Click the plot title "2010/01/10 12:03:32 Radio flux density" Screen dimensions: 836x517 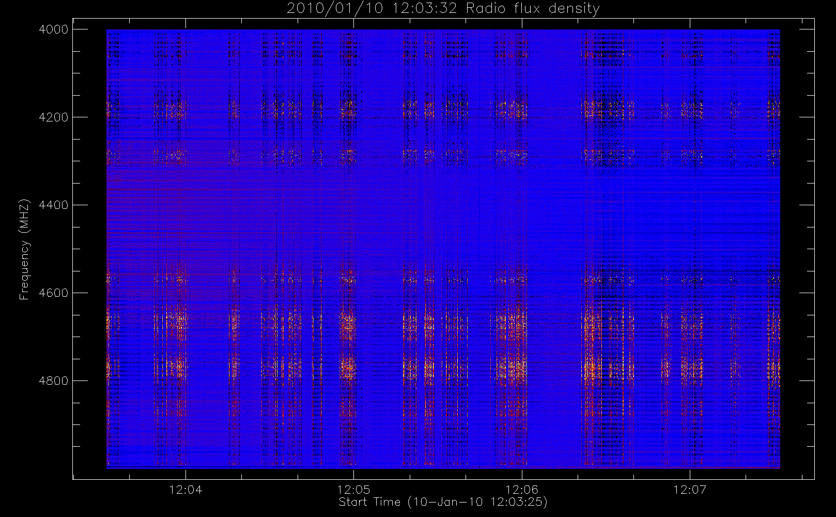(443, 9)
